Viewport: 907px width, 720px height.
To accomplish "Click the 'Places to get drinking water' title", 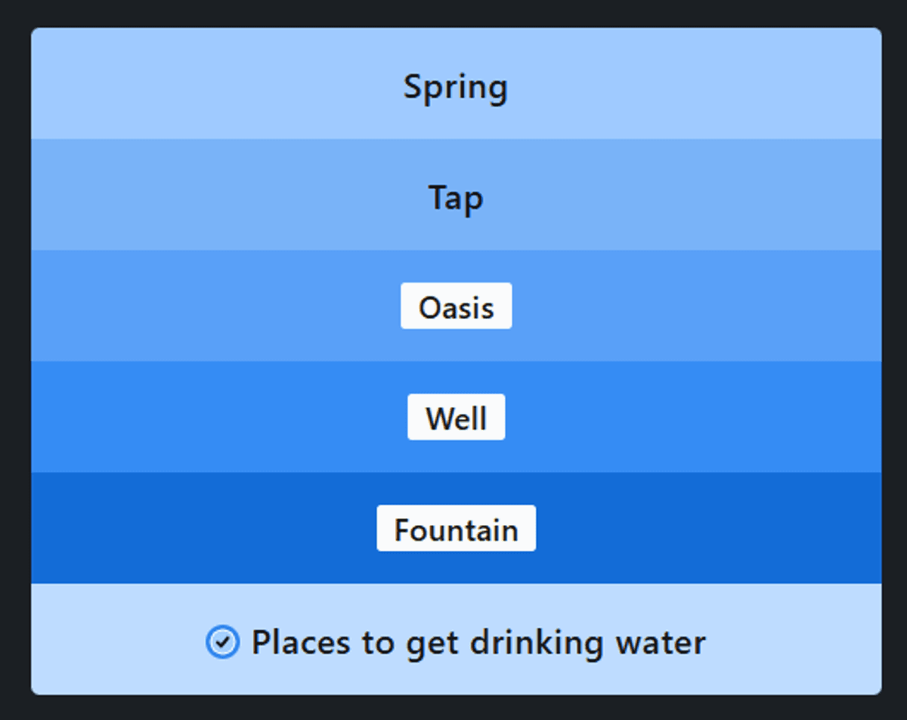I will pos(478,642).
